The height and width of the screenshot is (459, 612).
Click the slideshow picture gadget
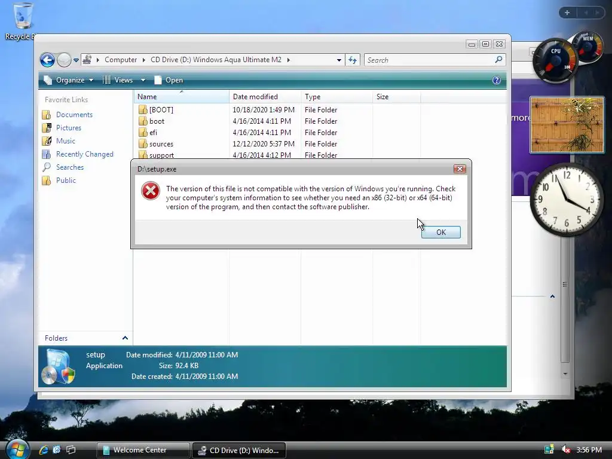coord(567,125)
